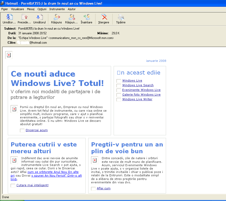The image size is (226, 201).
Task: Click the date '31 ianuarie 2008 20:52'
Action: point(32,33)
